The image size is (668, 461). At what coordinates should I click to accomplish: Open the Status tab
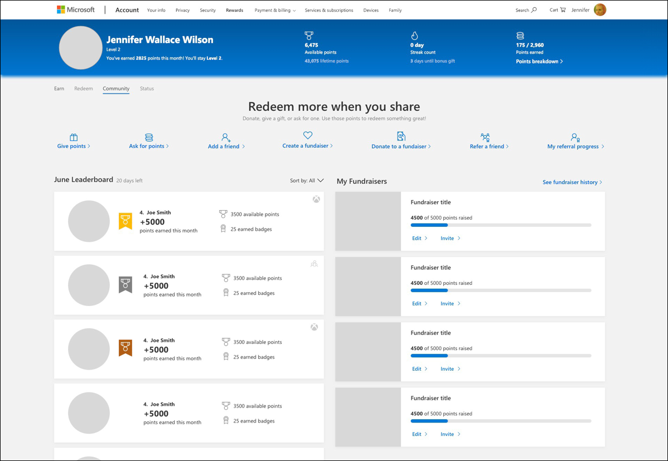coord(147,89)
